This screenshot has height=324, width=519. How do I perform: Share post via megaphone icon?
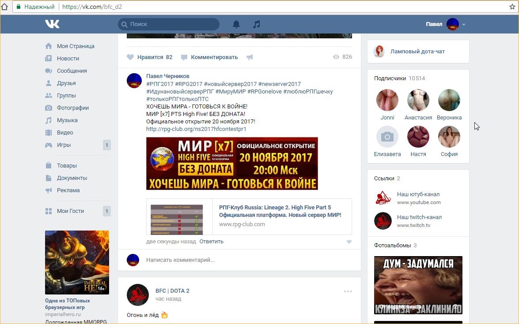[250, 57]
